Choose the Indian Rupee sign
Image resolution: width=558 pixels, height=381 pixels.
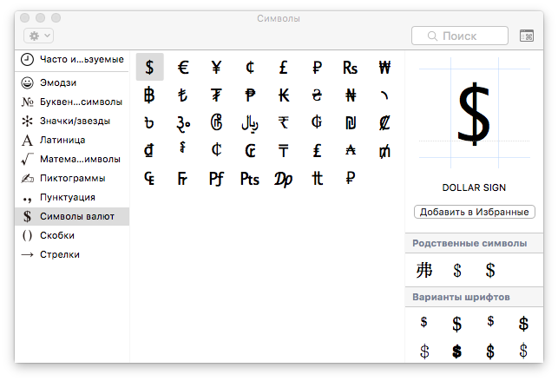[284, 122]
